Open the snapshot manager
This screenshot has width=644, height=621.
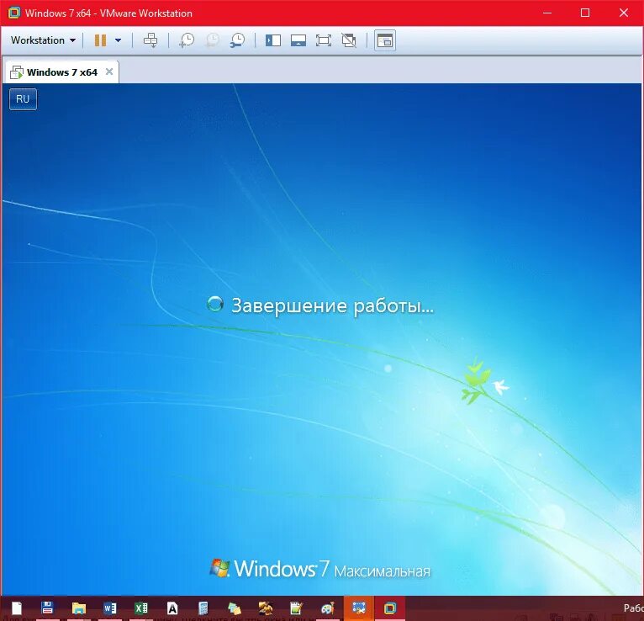point(237,40)
